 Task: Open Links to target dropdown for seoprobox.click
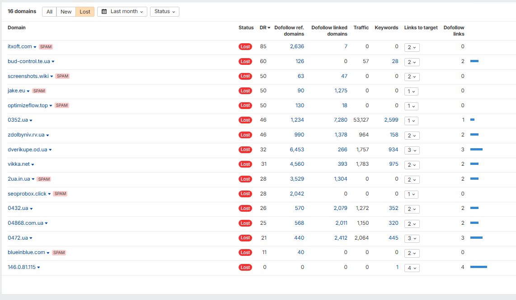[x=411, y=194]
